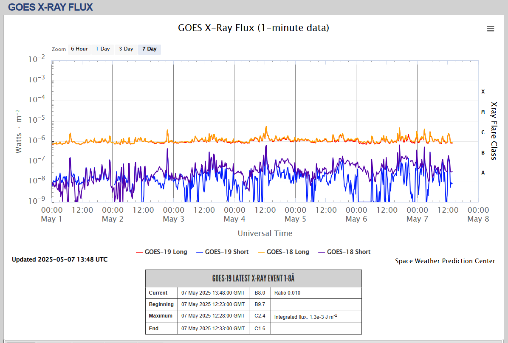
Task: Set zoom range to 3 Day
Action: pyautogui.click(x=126, y=49)
